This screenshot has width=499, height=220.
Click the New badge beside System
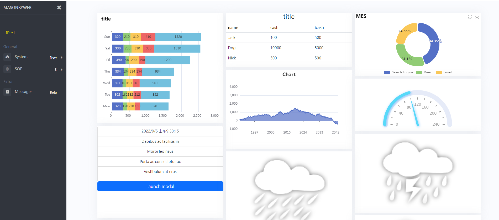point(53,58)
